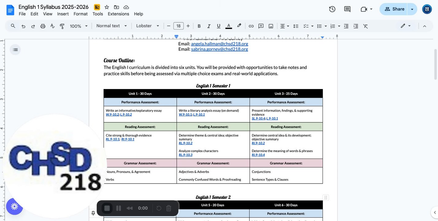Open the Normal text style dropdown
This screenshot has height=221, width=438.
pos(112,26)
